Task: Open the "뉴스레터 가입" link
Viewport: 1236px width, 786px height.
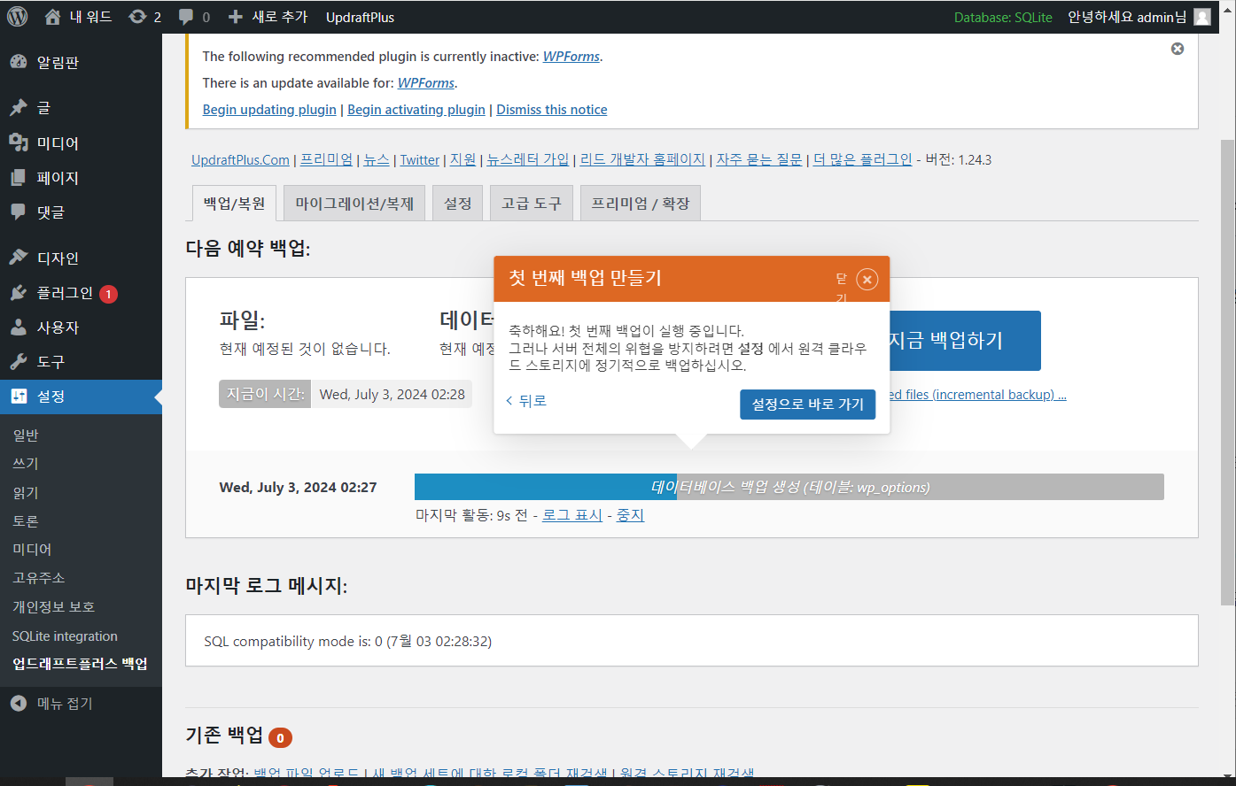Action: pos(528,159)
